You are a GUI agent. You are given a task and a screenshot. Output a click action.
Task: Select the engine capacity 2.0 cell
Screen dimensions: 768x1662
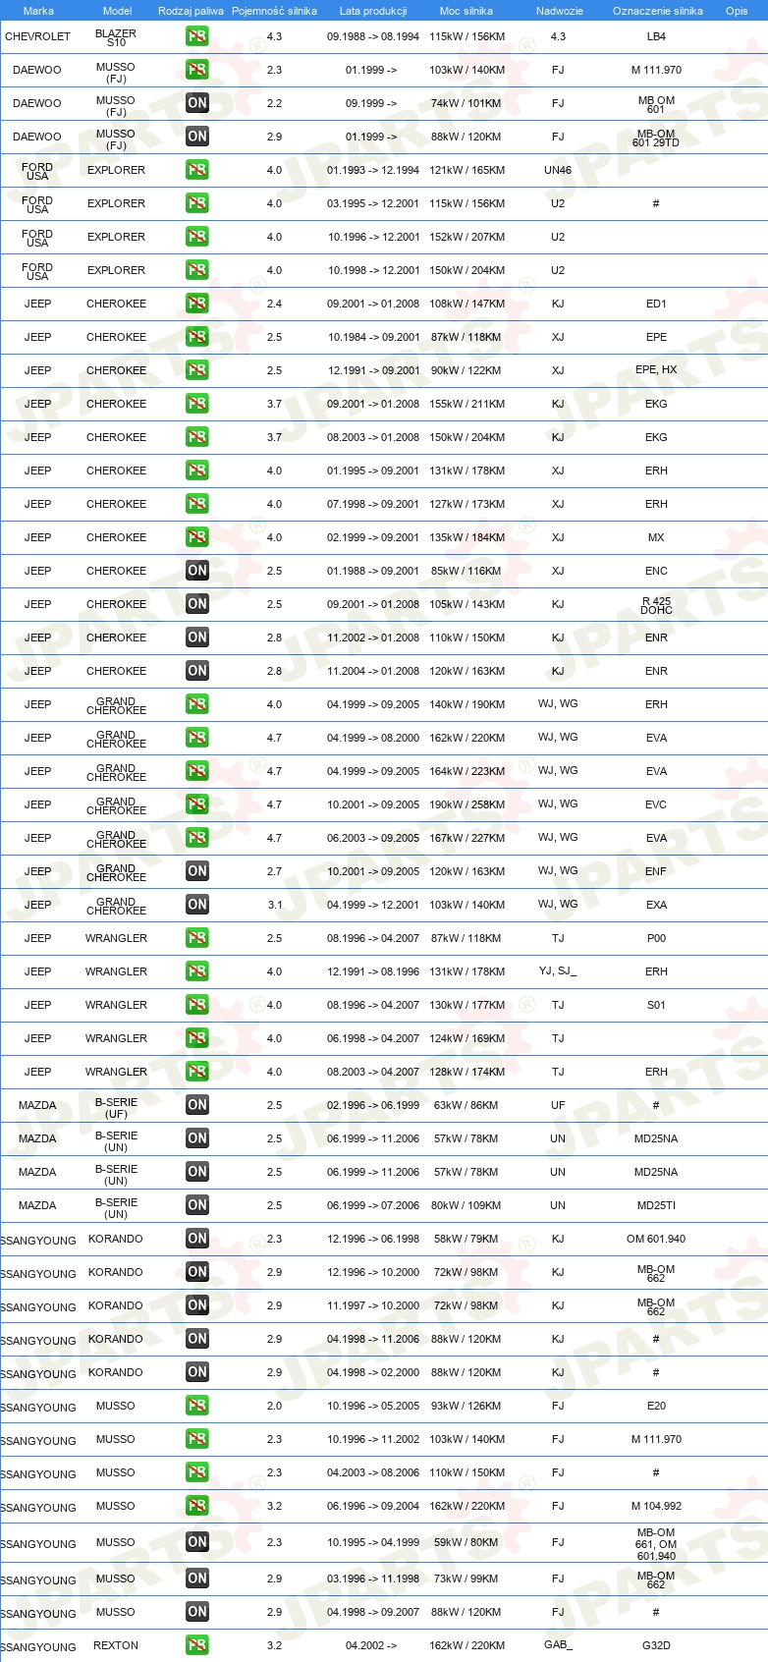pos(274,1406)
